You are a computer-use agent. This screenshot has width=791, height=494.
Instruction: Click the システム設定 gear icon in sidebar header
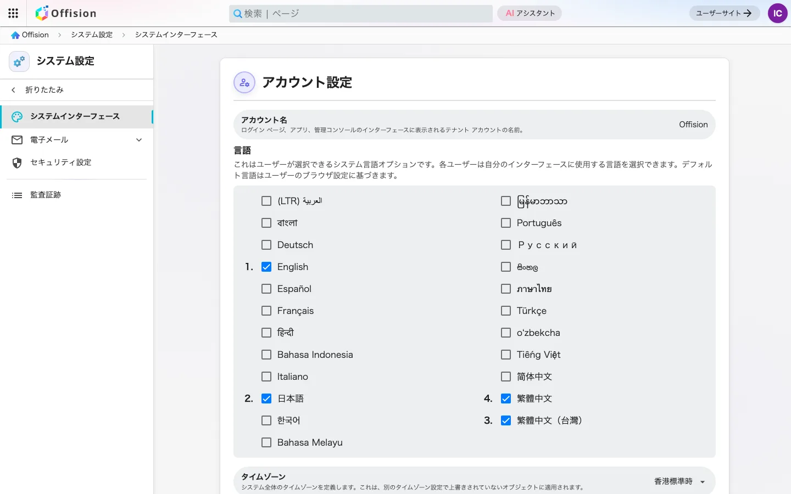[x=19, y=61]
